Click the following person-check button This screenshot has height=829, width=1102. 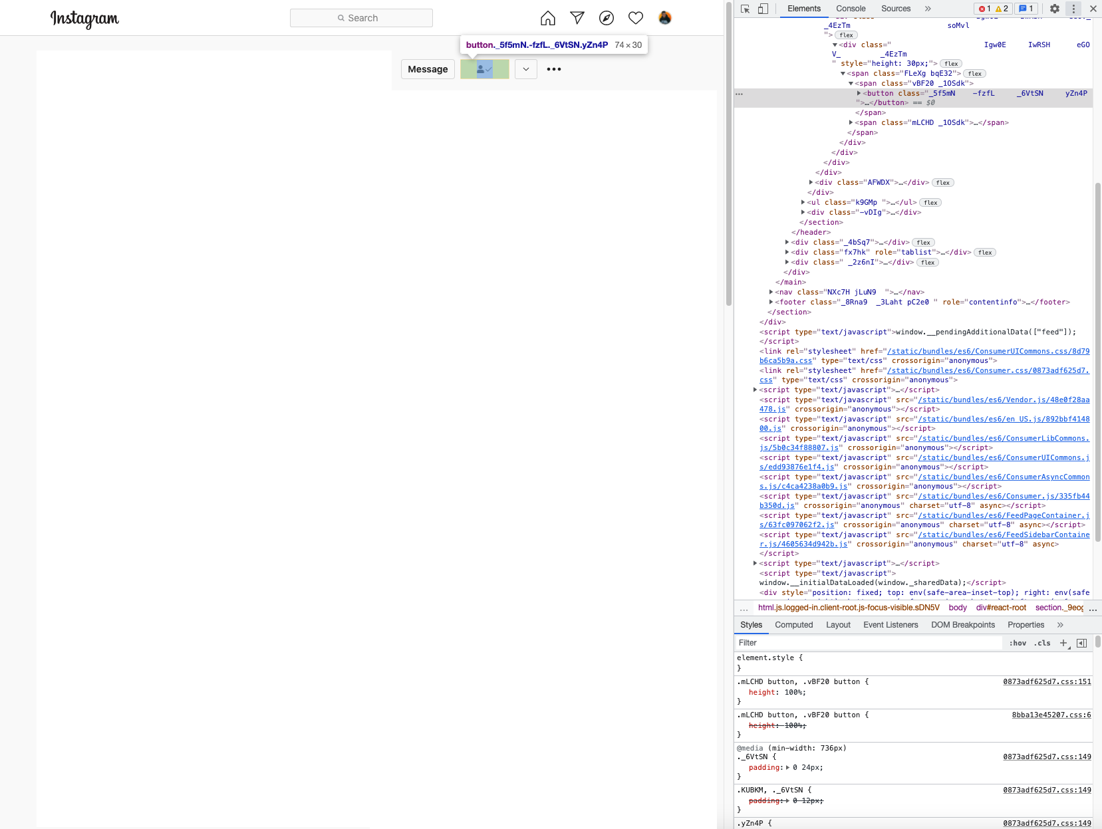tap(485, 69)
